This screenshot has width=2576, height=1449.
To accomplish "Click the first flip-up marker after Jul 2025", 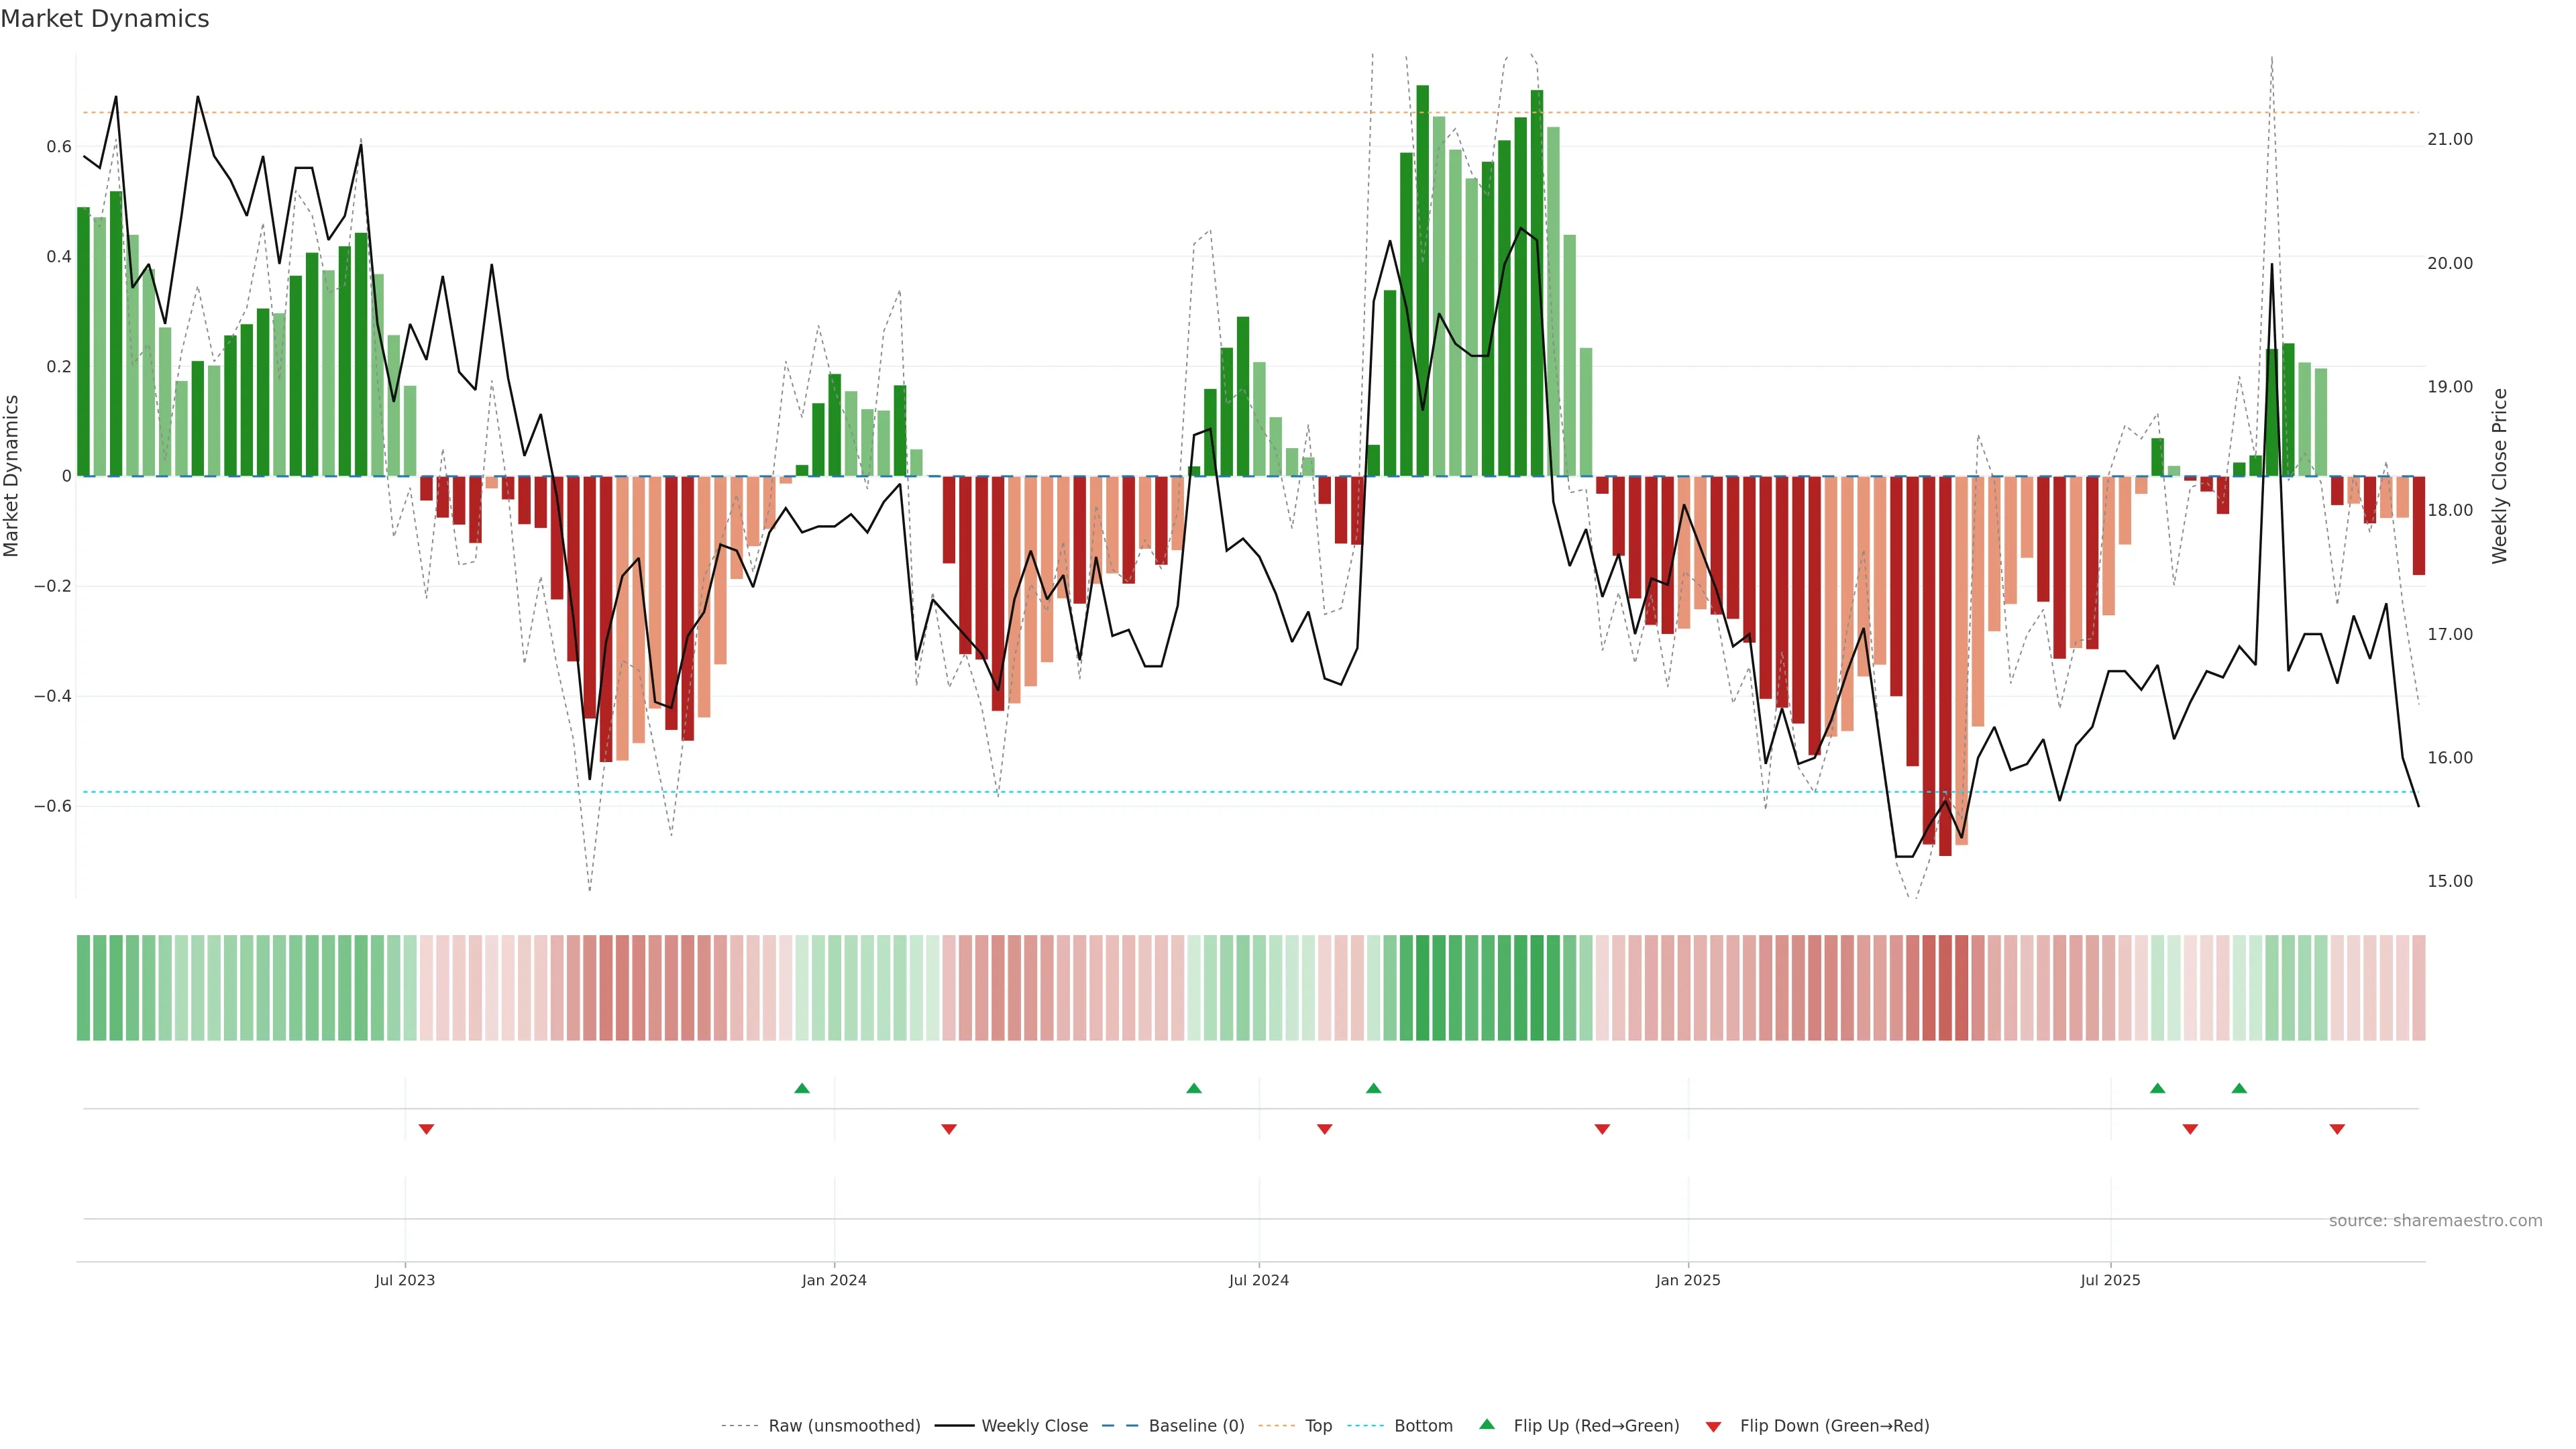I will click(x=2157, y=1088).
